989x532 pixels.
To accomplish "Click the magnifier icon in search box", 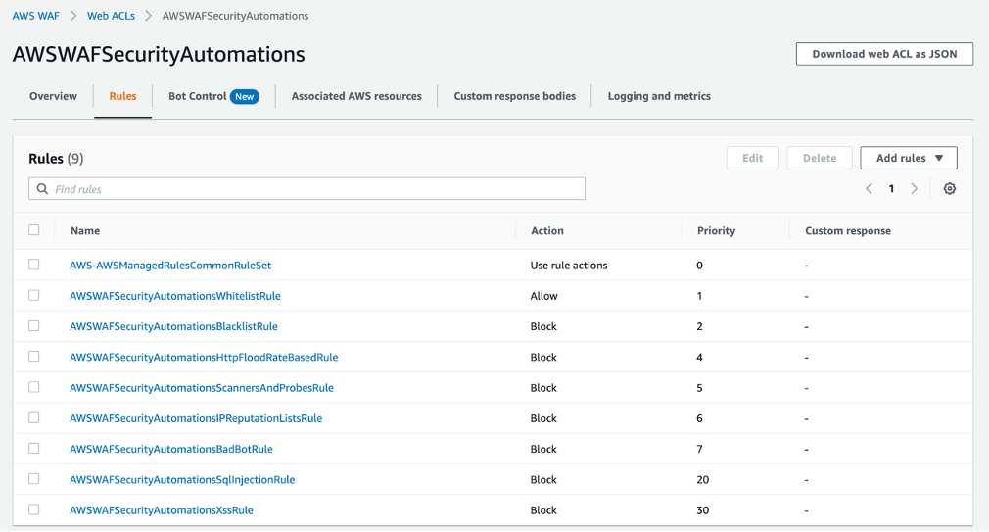I will (x=42, y=189).
